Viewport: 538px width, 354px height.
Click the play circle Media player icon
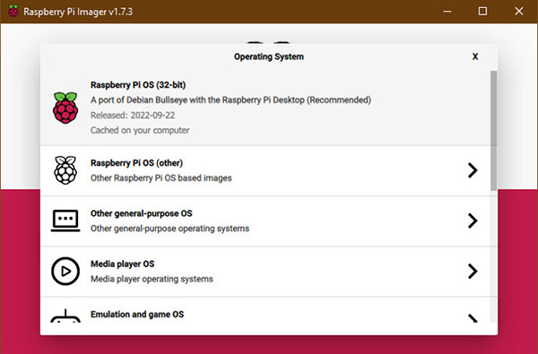[x=65, y=271]
